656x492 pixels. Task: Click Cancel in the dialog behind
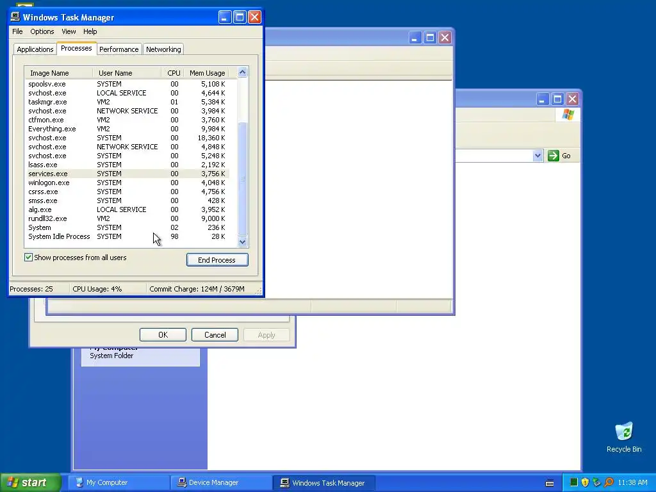[x=215, y=334]
